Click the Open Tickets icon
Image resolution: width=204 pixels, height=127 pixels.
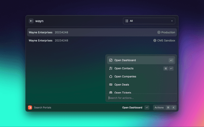pyautogui.click(x=111, y=92)
